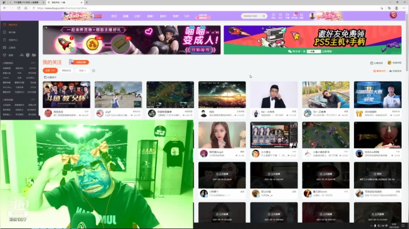Image resolution: width=409 pixels, height=229 pixels.
Task: Click the rocket gift icon in banner
Action: click(65, 44)
